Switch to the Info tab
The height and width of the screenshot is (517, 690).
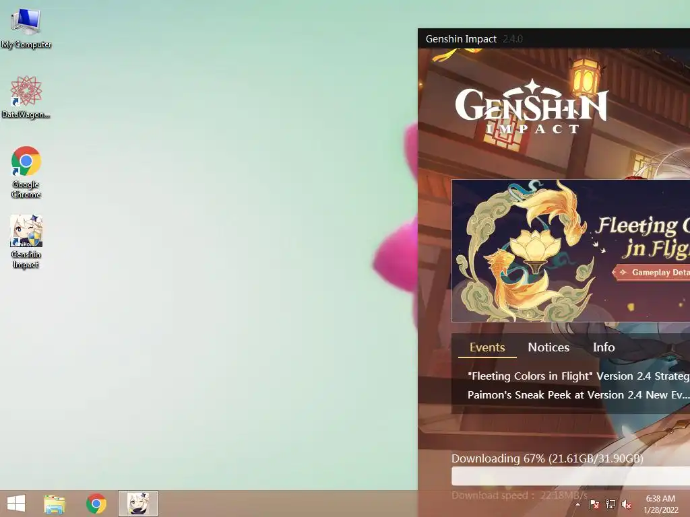(x=604, y=347)
